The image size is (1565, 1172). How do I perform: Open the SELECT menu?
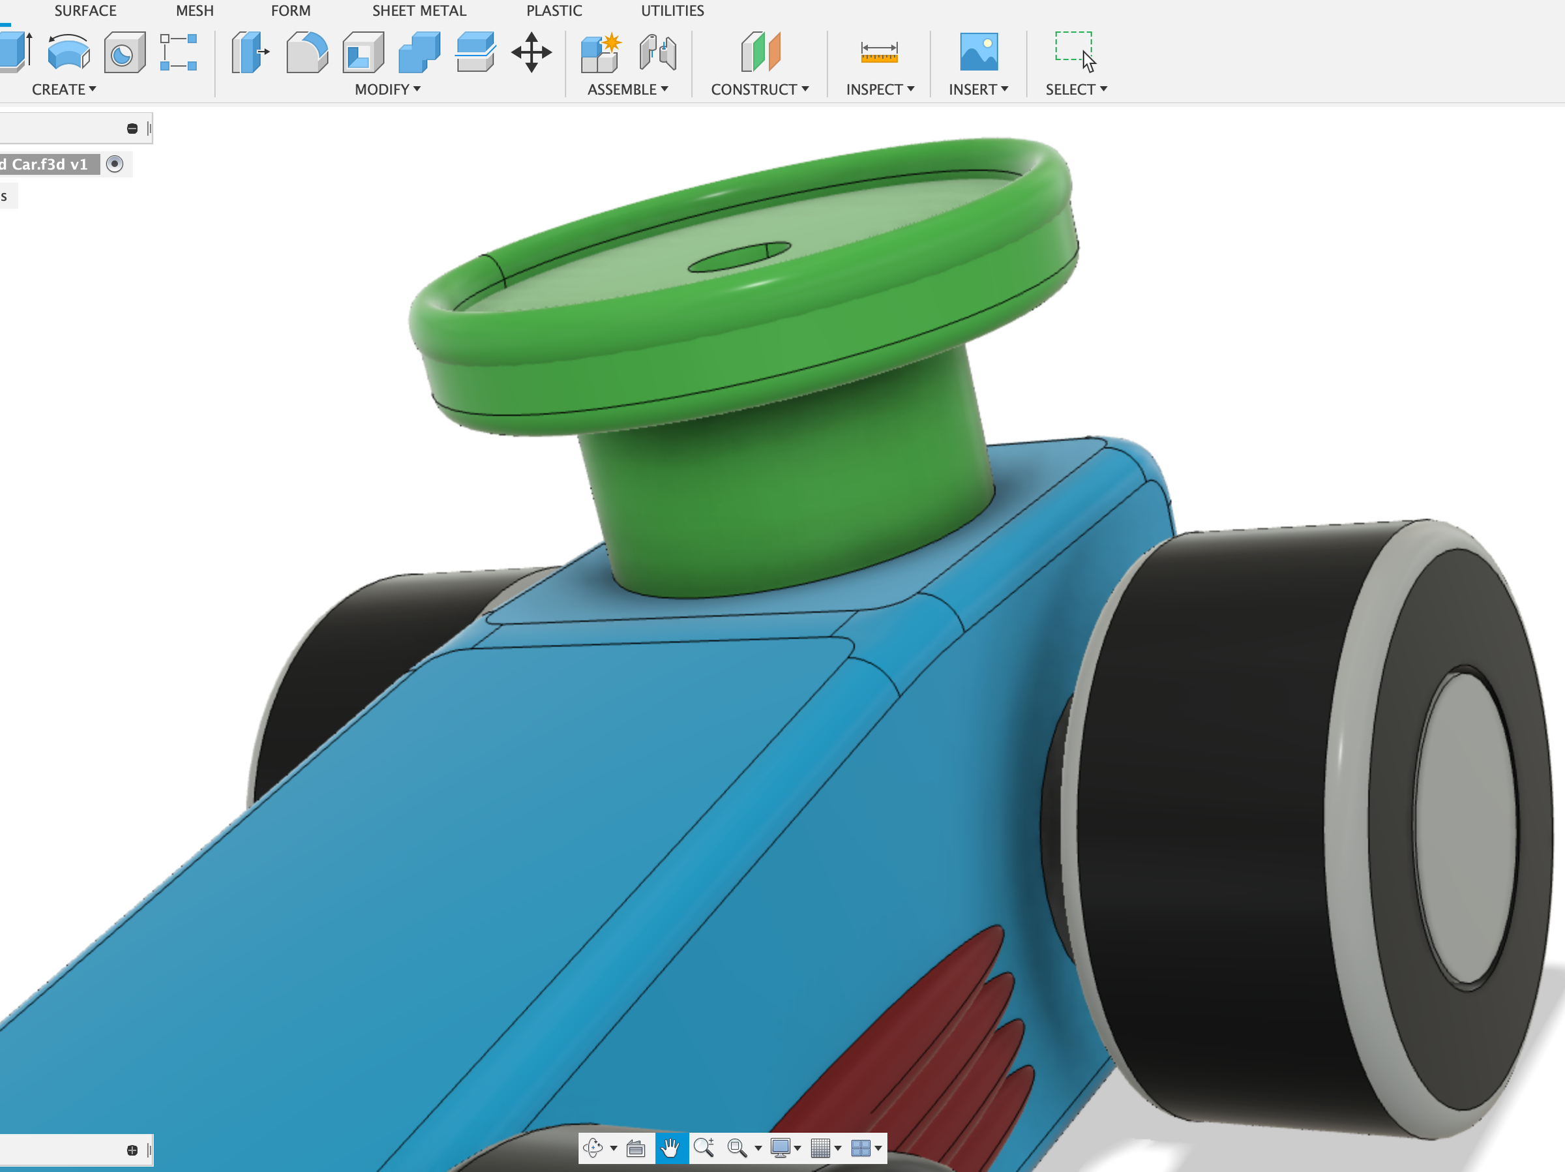1075,89
